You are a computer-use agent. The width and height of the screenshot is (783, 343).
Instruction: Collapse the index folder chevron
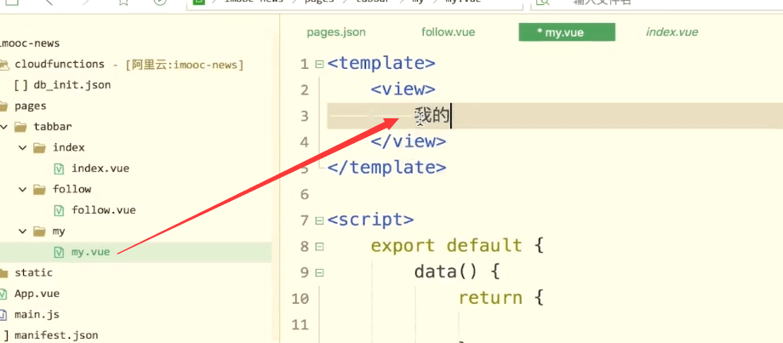click(x=22, y=148)
